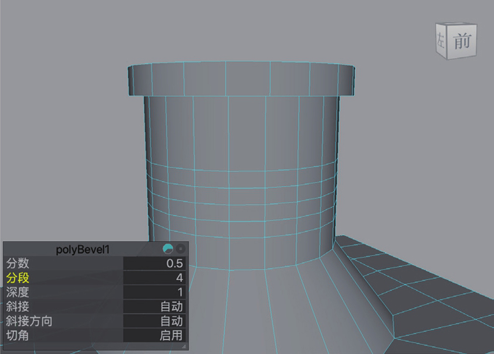Click the polyBevel1 panel title

83,249
